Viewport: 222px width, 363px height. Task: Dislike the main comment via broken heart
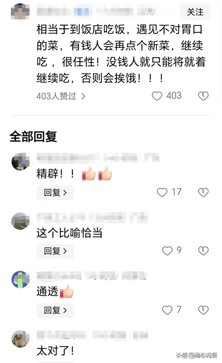click(x=203, y=96)
